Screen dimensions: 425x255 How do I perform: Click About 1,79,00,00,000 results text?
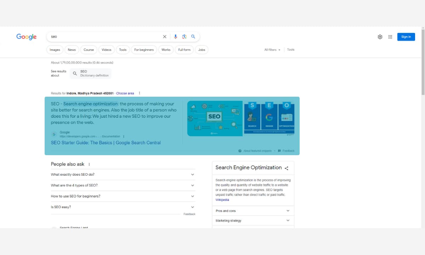[82, 63]
